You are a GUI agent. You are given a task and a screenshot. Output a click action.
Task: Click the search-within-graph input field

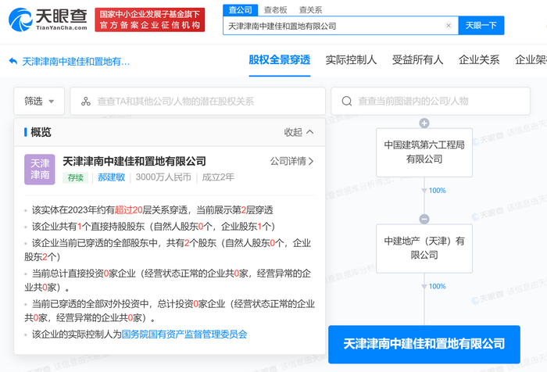[431, 101]
